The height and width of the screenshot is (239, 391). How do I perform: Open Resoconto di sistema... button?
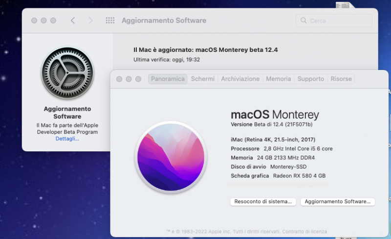[x=263, y=202]
